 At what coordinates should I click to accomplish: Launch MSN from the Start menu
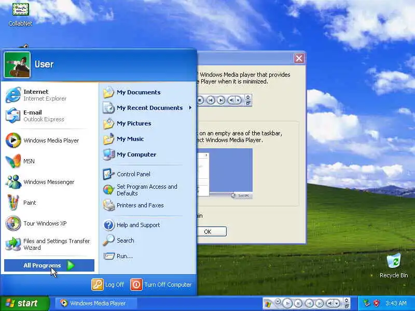point(49,161)
